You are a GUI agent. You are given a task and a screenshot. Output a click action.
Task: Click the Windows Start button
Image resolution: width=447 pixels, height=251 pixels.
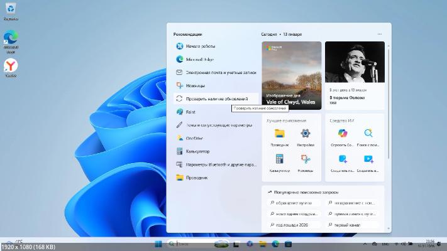click(158, 243)
